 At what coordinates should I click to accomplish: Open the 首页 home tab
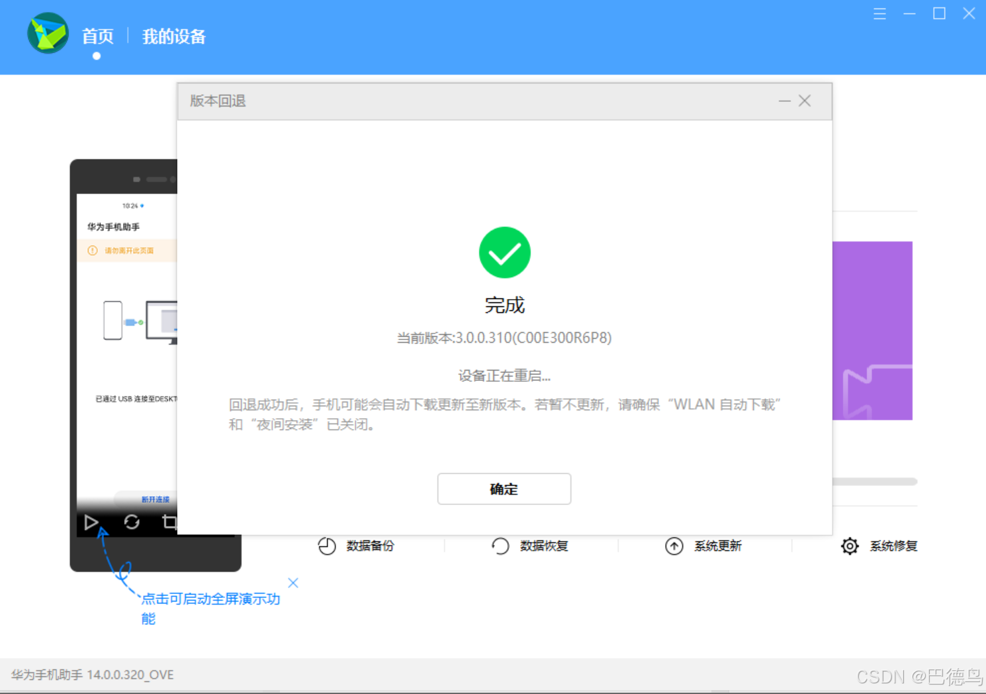tap(97, 36)
